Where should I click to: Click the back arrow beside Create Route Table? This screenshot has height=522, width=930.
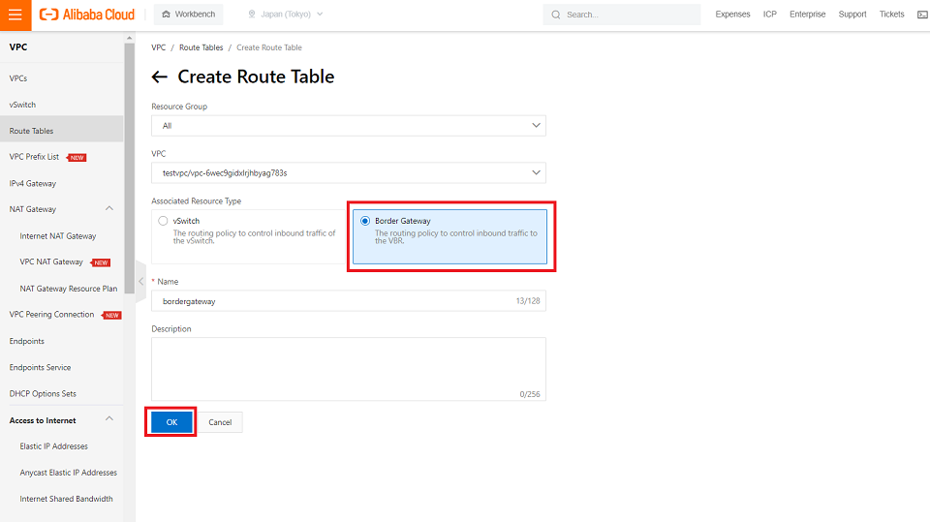pyautogui.click(x=160, y=77)
